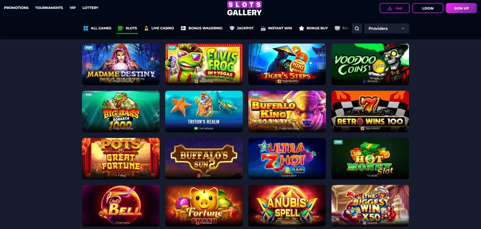
Task: Click the Providers chevron arrow
Action: [x=403, y=28]
